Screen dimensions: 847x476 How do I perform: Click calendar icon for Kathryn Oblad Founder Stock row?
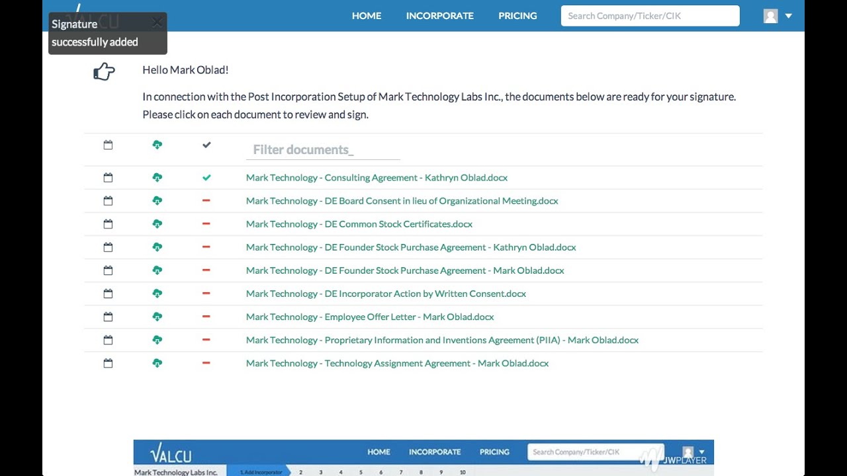click(109, 247)
